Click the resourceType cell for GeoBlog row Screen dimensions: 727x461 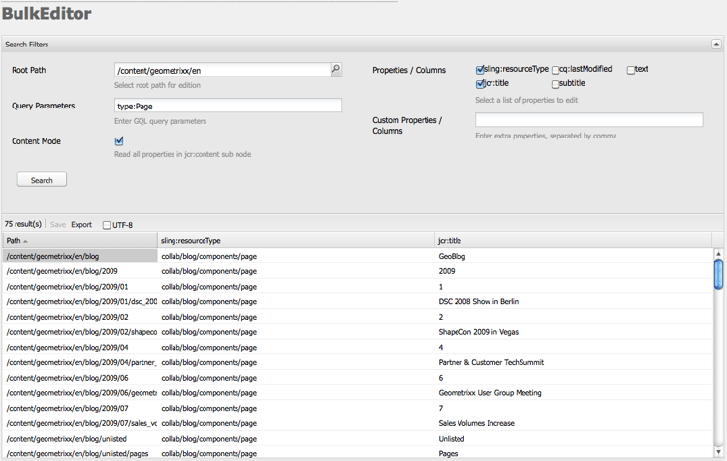point(297,256)
